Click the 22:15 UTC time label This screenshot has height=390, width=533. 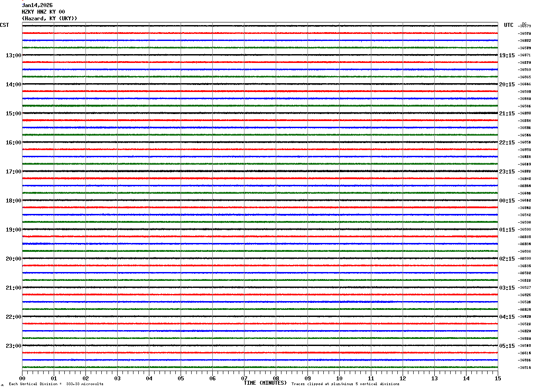pyautogui.click(x=507, y=143)
